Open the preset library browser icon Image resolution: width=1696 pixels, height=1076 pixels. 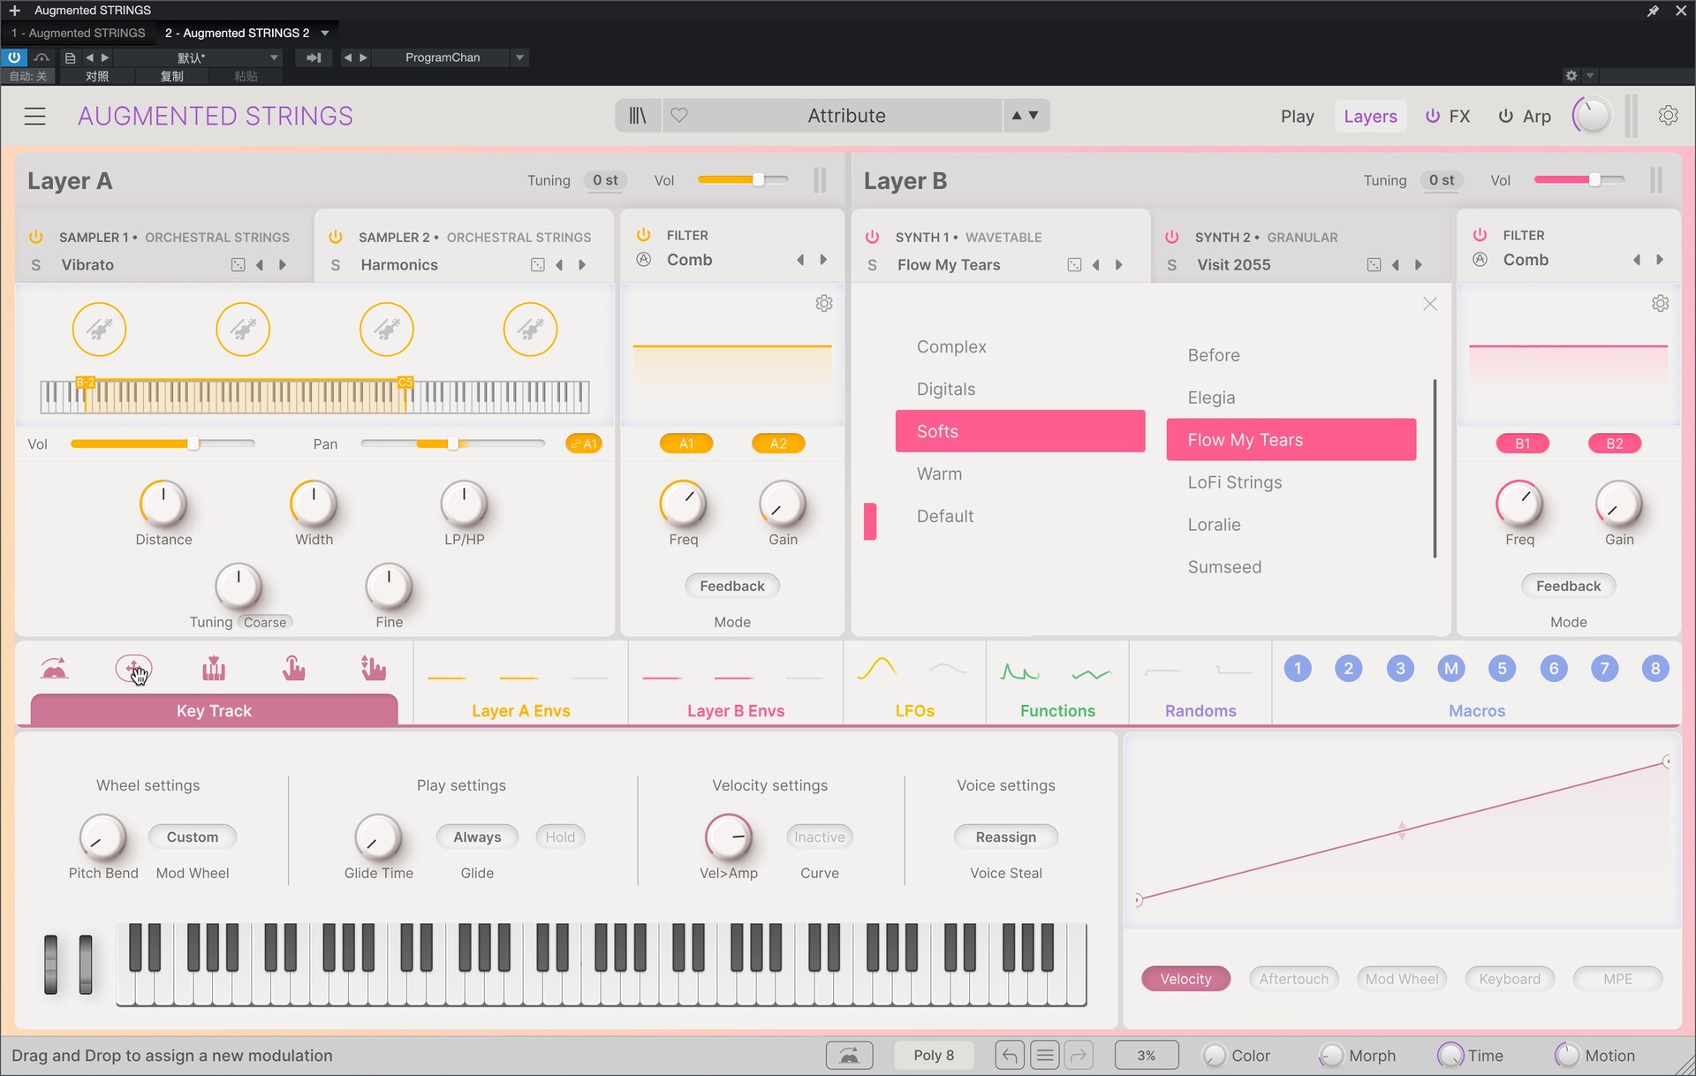(638, 116)
